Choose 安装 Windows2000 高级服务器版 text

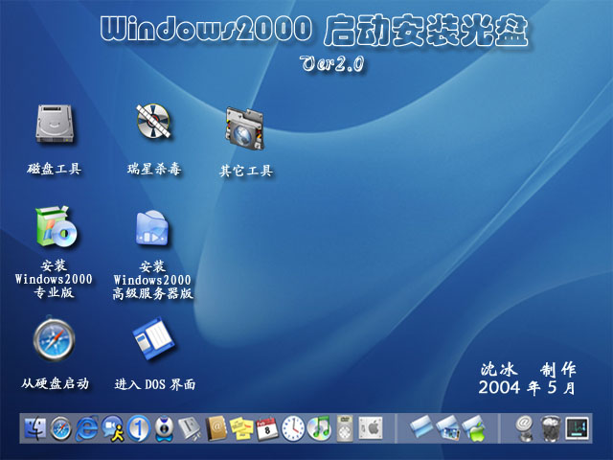[x=152, y=280]
